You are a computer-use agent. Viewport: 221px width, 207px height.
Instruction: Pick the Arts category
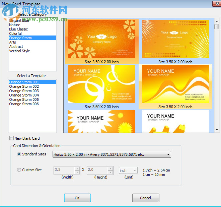32,42
